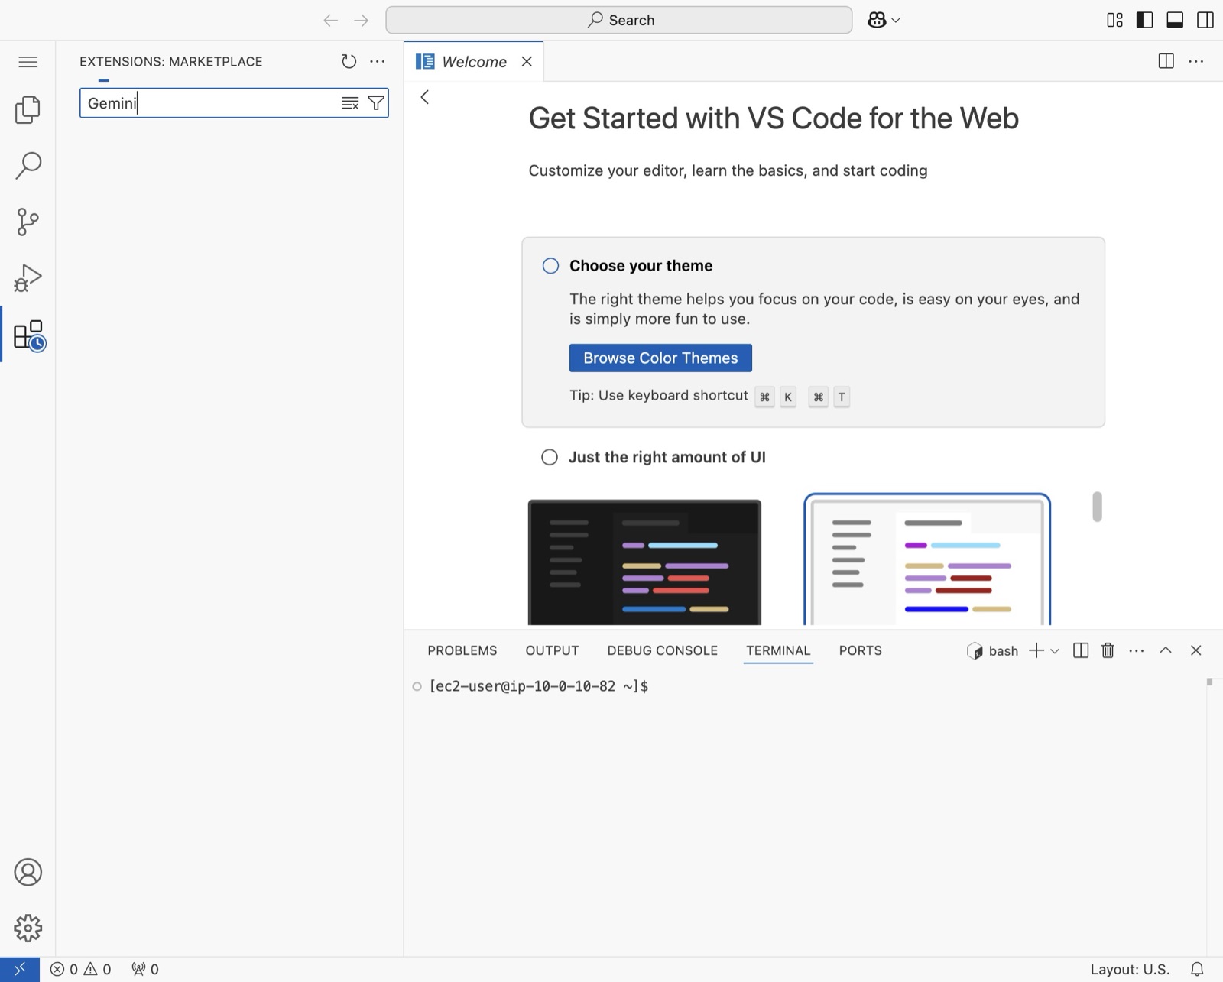Switch to the Problems panel tab

(x=462, y=650)
